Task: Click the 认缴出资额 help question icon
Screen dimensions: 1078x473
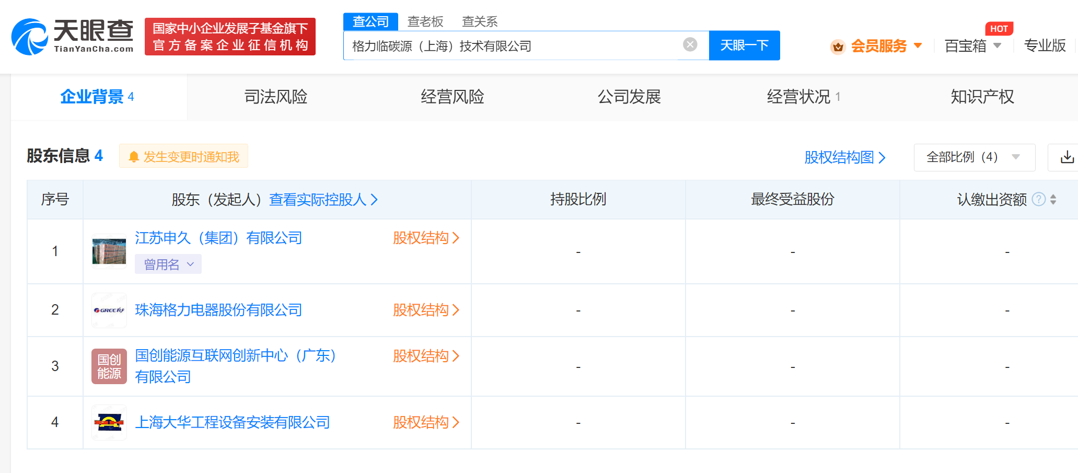Action: coord(1039,199)
